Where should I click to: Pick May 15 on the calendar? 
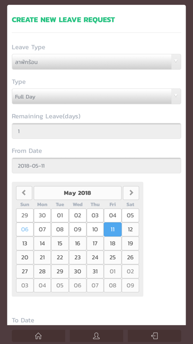pos(60,243)
